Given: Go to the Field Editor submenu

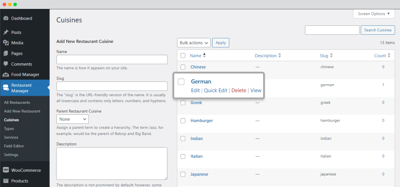Looking at the screenshot, I should click(14, 146).
